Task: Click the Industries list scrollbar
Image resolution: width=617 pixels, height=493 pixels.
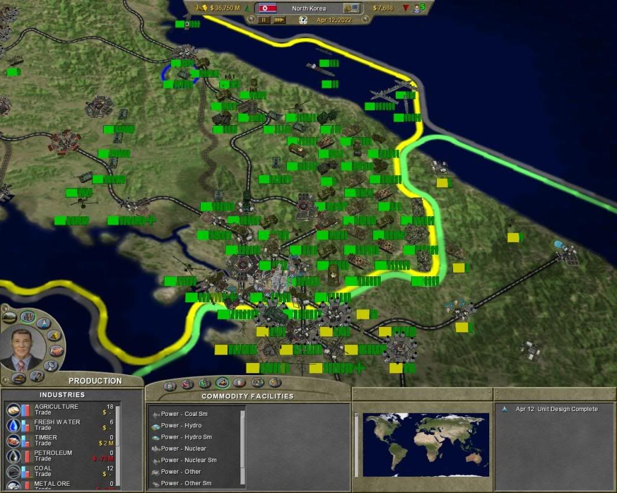Action: pyautogui.click(x=117, y=445)
